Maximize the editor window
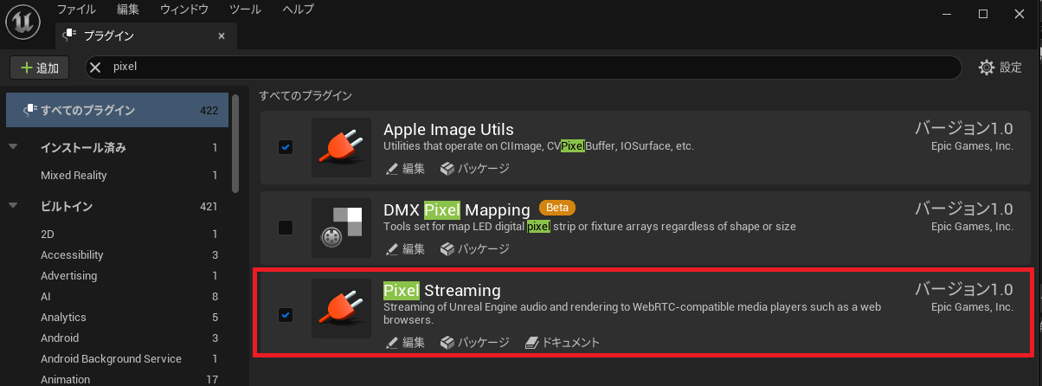Screen dimensions: 1042x386 983,13
